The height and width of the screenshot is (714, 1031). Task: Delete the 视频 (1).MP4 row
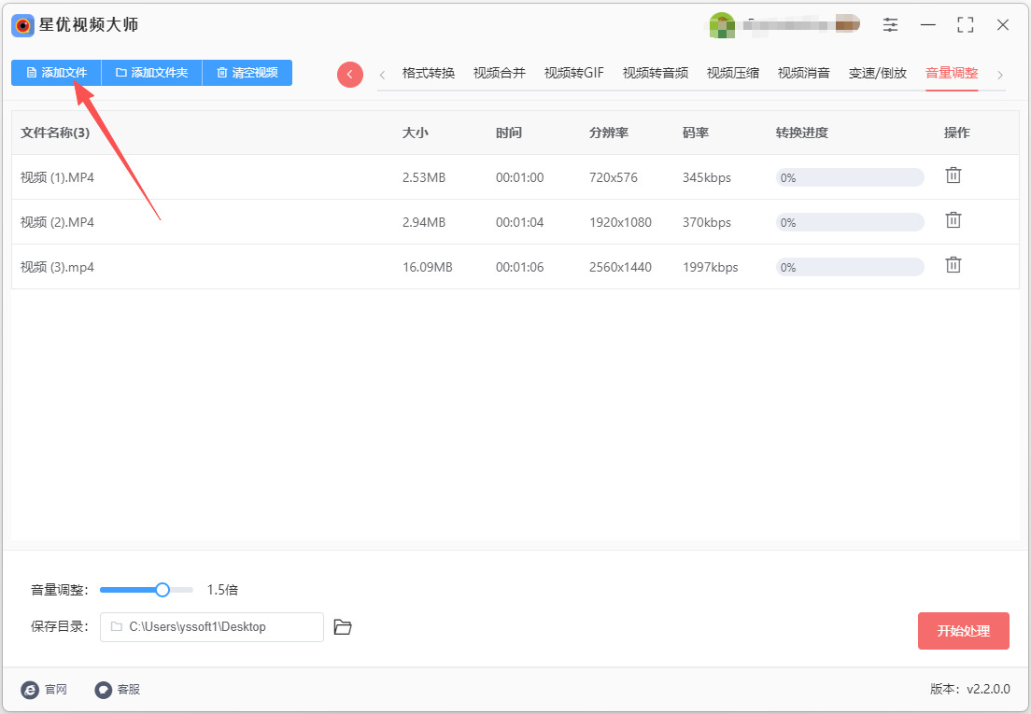click(x=953, y=175)
